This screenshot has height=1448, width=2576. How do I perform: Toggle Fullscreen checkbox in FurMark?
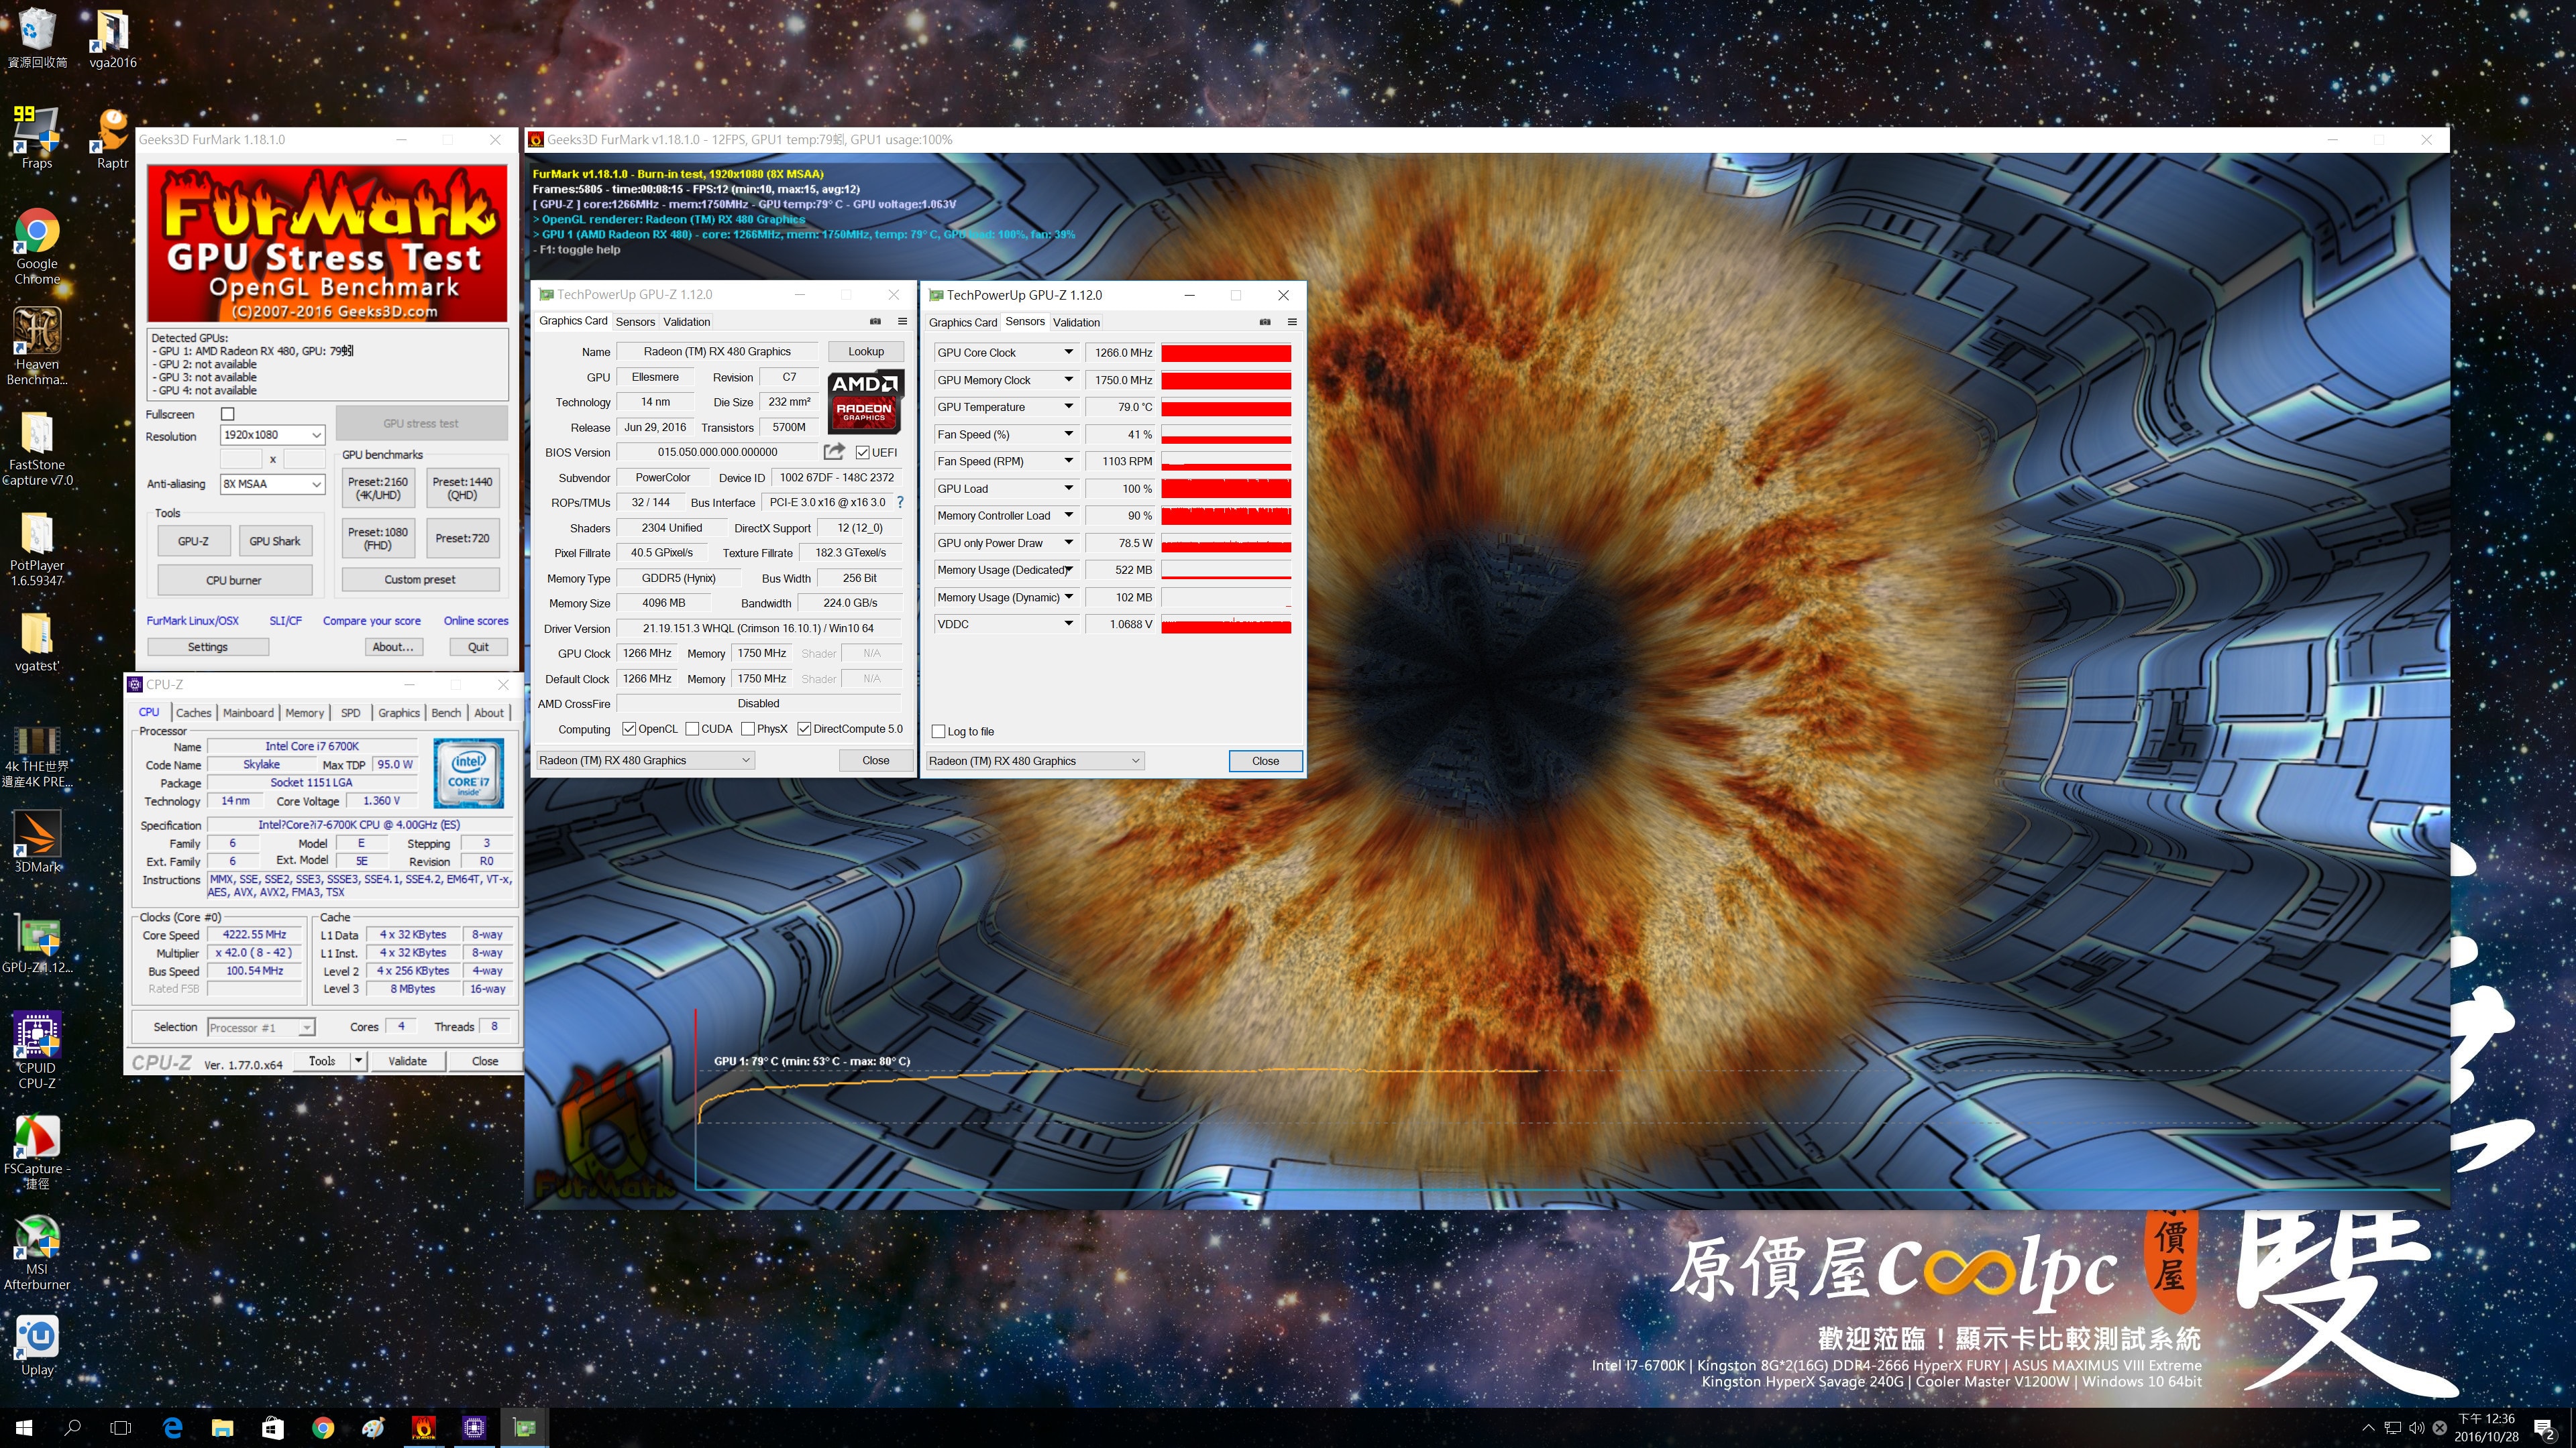(228, 414)
